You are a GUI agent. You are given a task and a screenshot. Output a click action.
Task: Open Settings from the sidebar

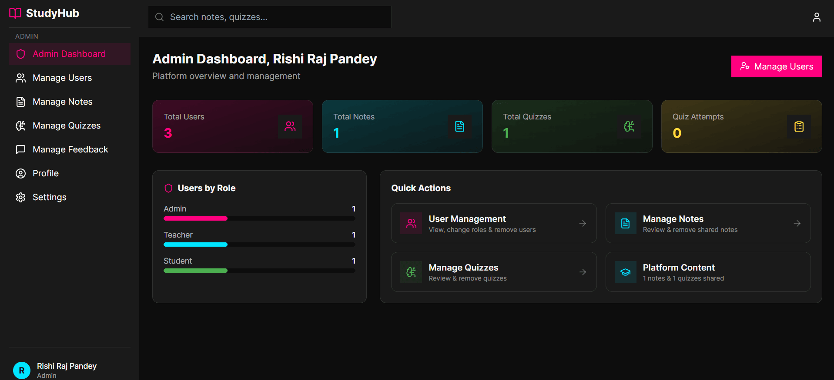[70, 197]
